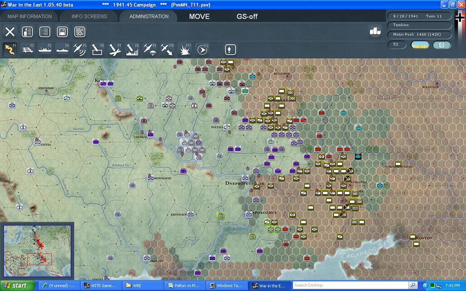Image resolution: width=466 pixels, height=291 pixels.
Task: Click the weather clear-sky indicator
Action: click(420, 45)
